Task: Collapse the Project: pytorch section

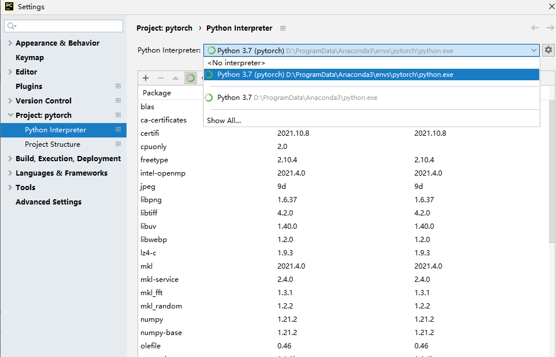Action: pos(10,115)
